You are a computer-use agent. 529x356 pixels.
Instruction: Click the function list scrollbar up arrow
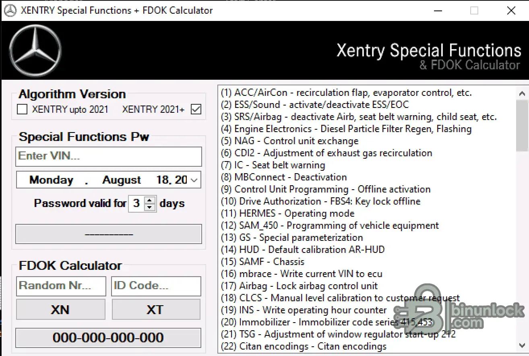522,94
